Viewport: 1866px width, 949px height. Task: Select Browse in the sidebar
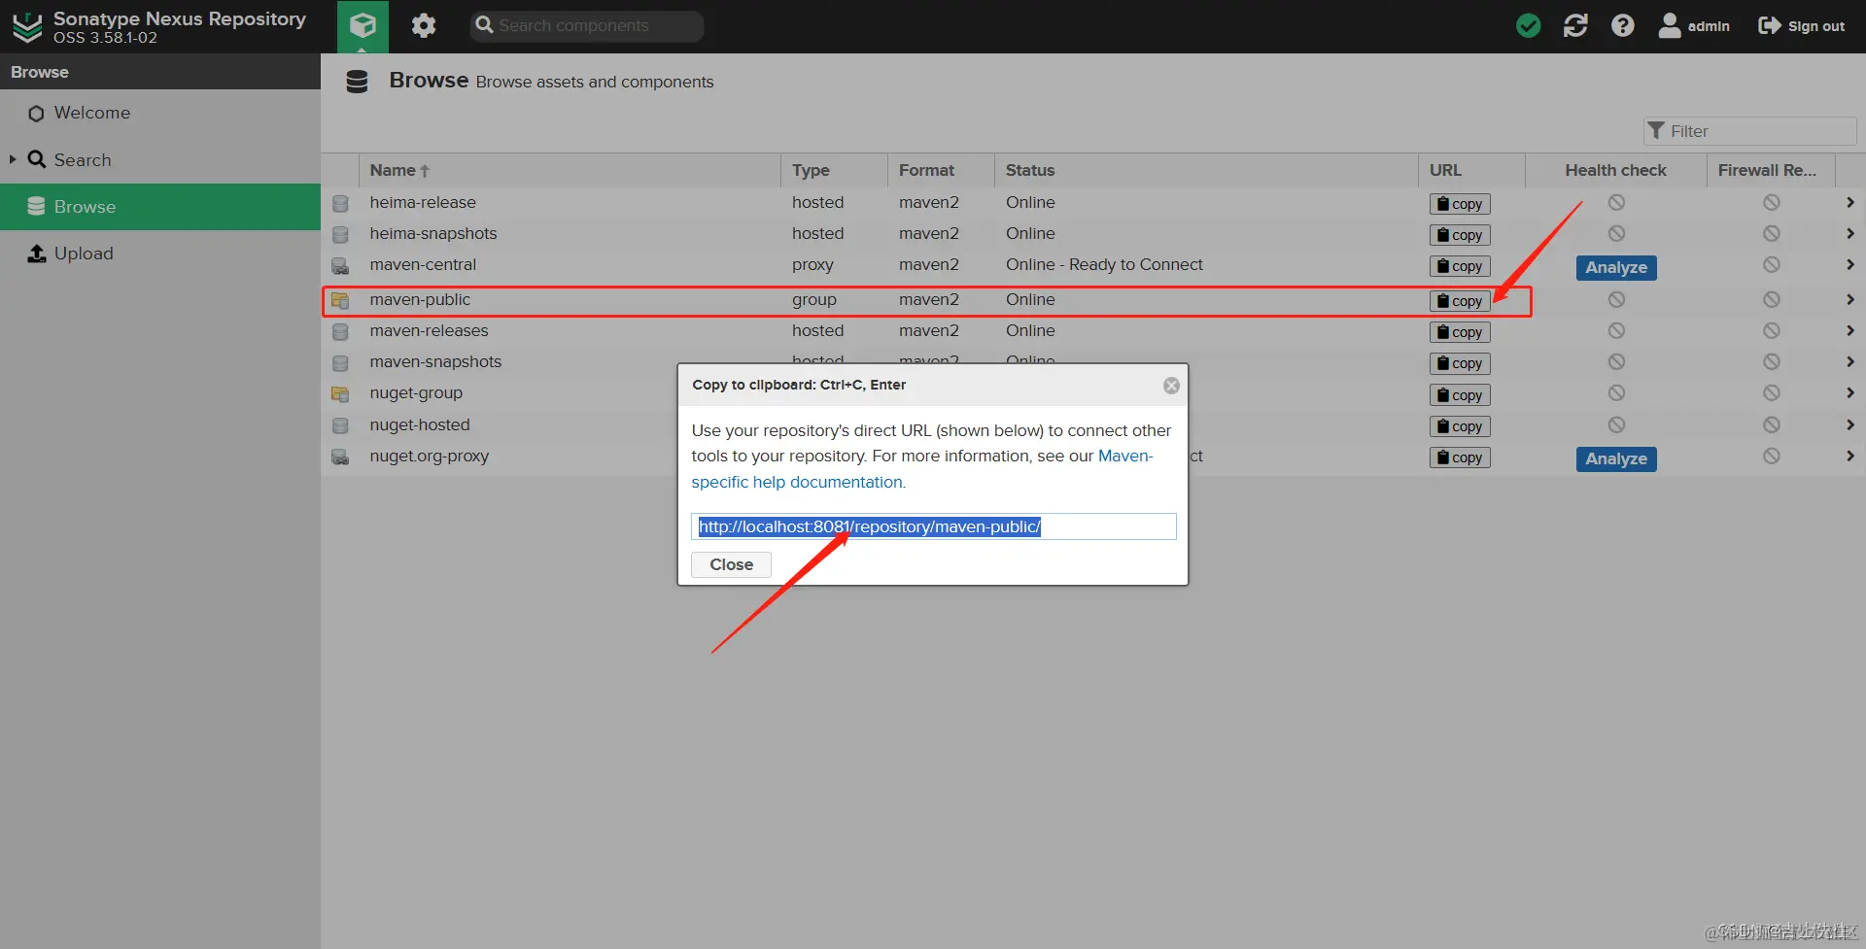click(x=160, y=207)
